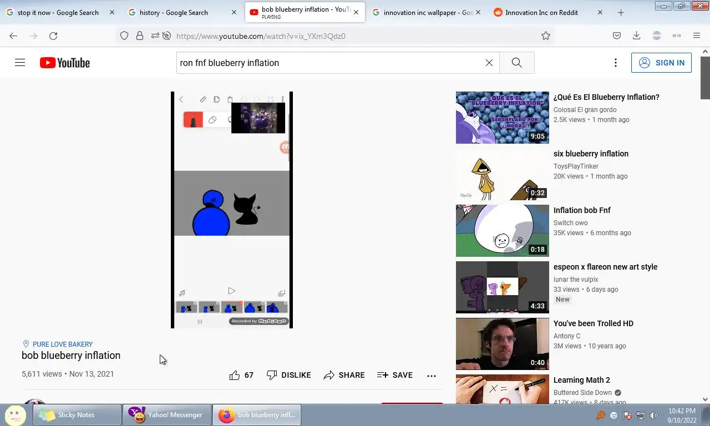Viewport: 710px width, 426px height.
Task: Click the Firefox taskbar button
Action: 257,415
